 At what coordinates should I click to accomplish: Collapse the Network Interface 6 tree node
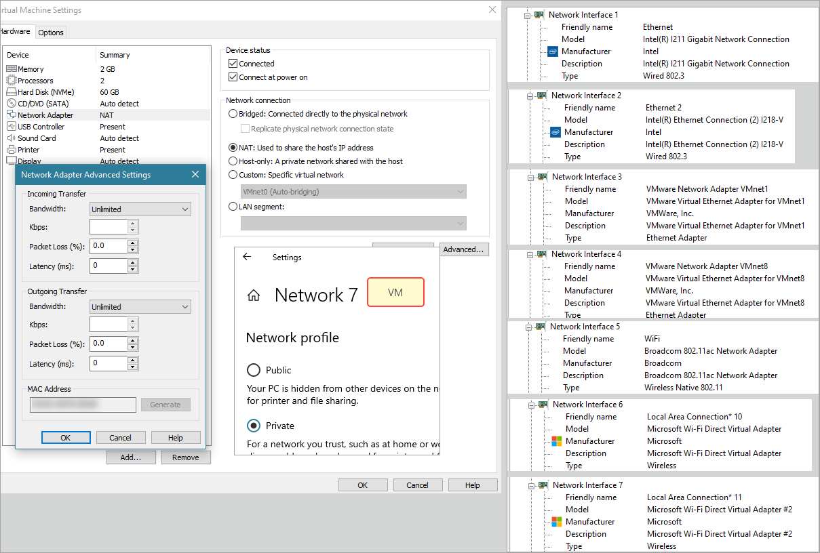[x=531, y=405]
